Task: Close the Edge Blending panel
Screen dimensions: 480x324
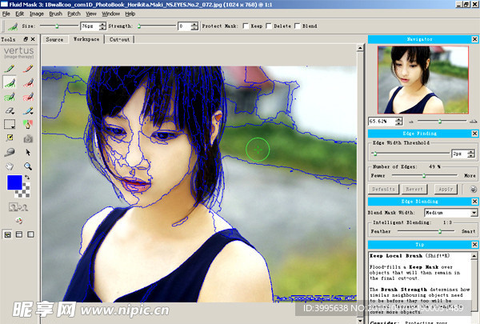Action: click(x=474, y=202)
